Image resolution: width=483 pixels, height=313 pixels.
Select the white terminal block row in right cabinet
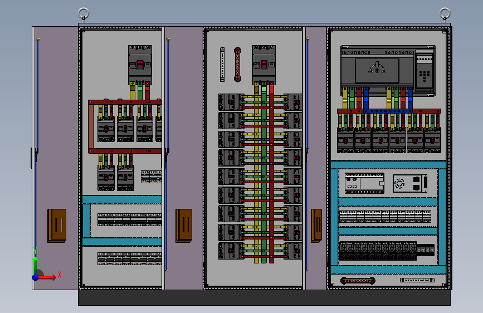(385, 216)
